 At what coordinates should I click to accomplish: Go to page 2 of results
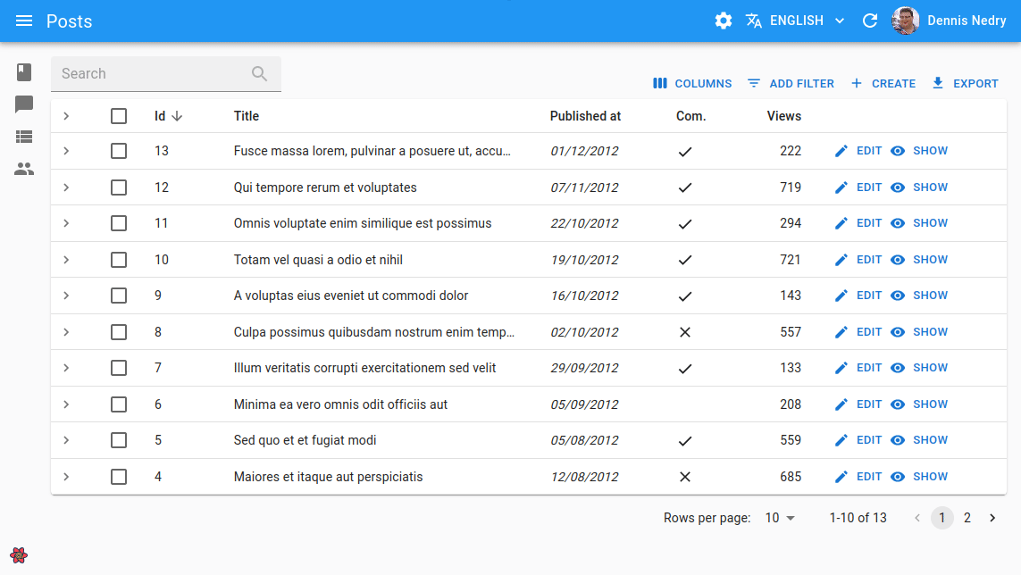pos(967,518)
